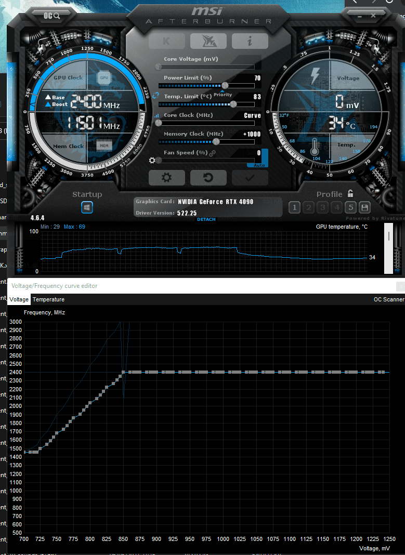405x555 pixels.
Task: Click the Power Limit slider handle
Action: tap(225, 86)
